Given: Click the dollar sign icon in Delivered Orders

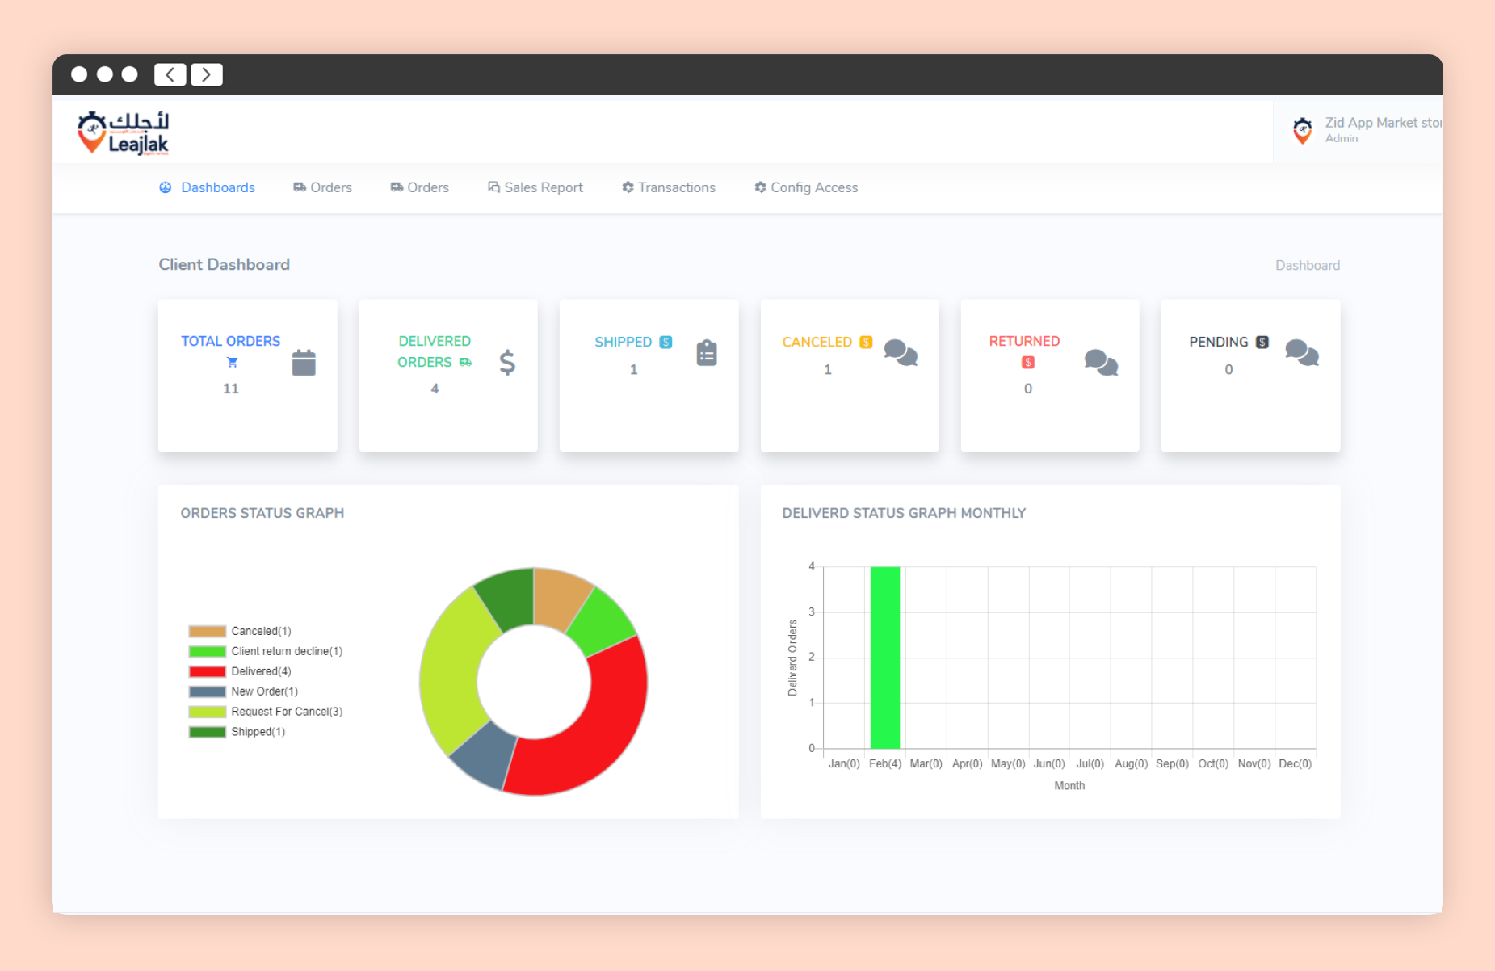Looking at the screenshot, I should [506, 363].
